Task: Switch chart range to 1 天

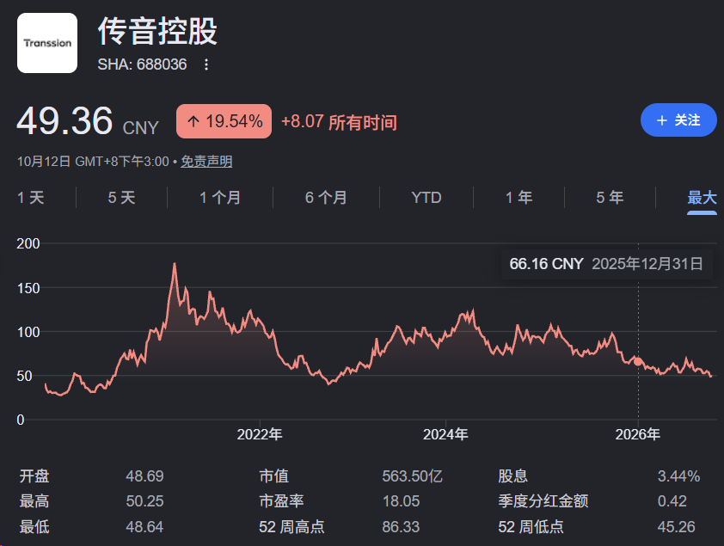Action: [x=30, y=198]
